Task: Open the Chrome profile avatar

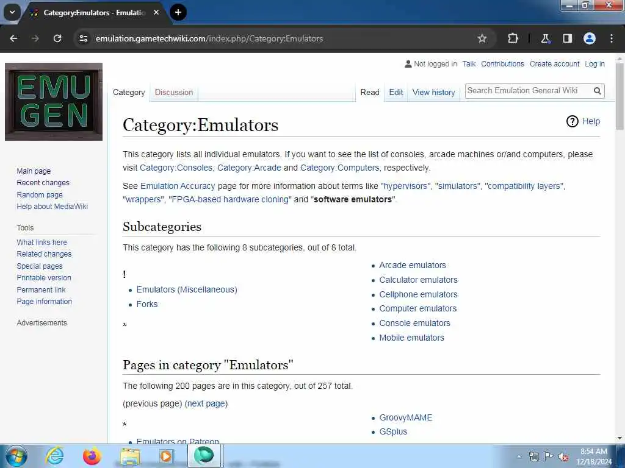Action: tap(590, 38)
